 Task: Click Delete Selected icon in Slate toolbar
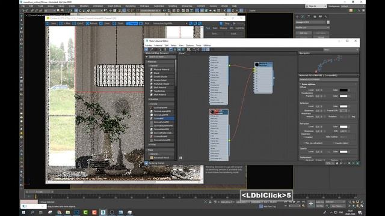coord(165,49)
